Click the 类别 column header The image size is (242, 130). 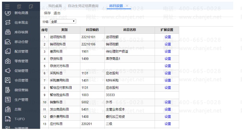[x=64, y=30]
